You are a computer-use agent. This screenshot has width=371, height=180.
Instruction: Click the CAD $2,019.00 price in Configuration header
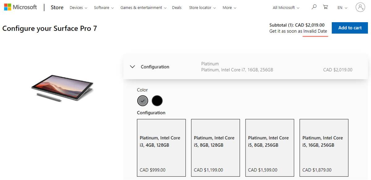coord(338,70)
